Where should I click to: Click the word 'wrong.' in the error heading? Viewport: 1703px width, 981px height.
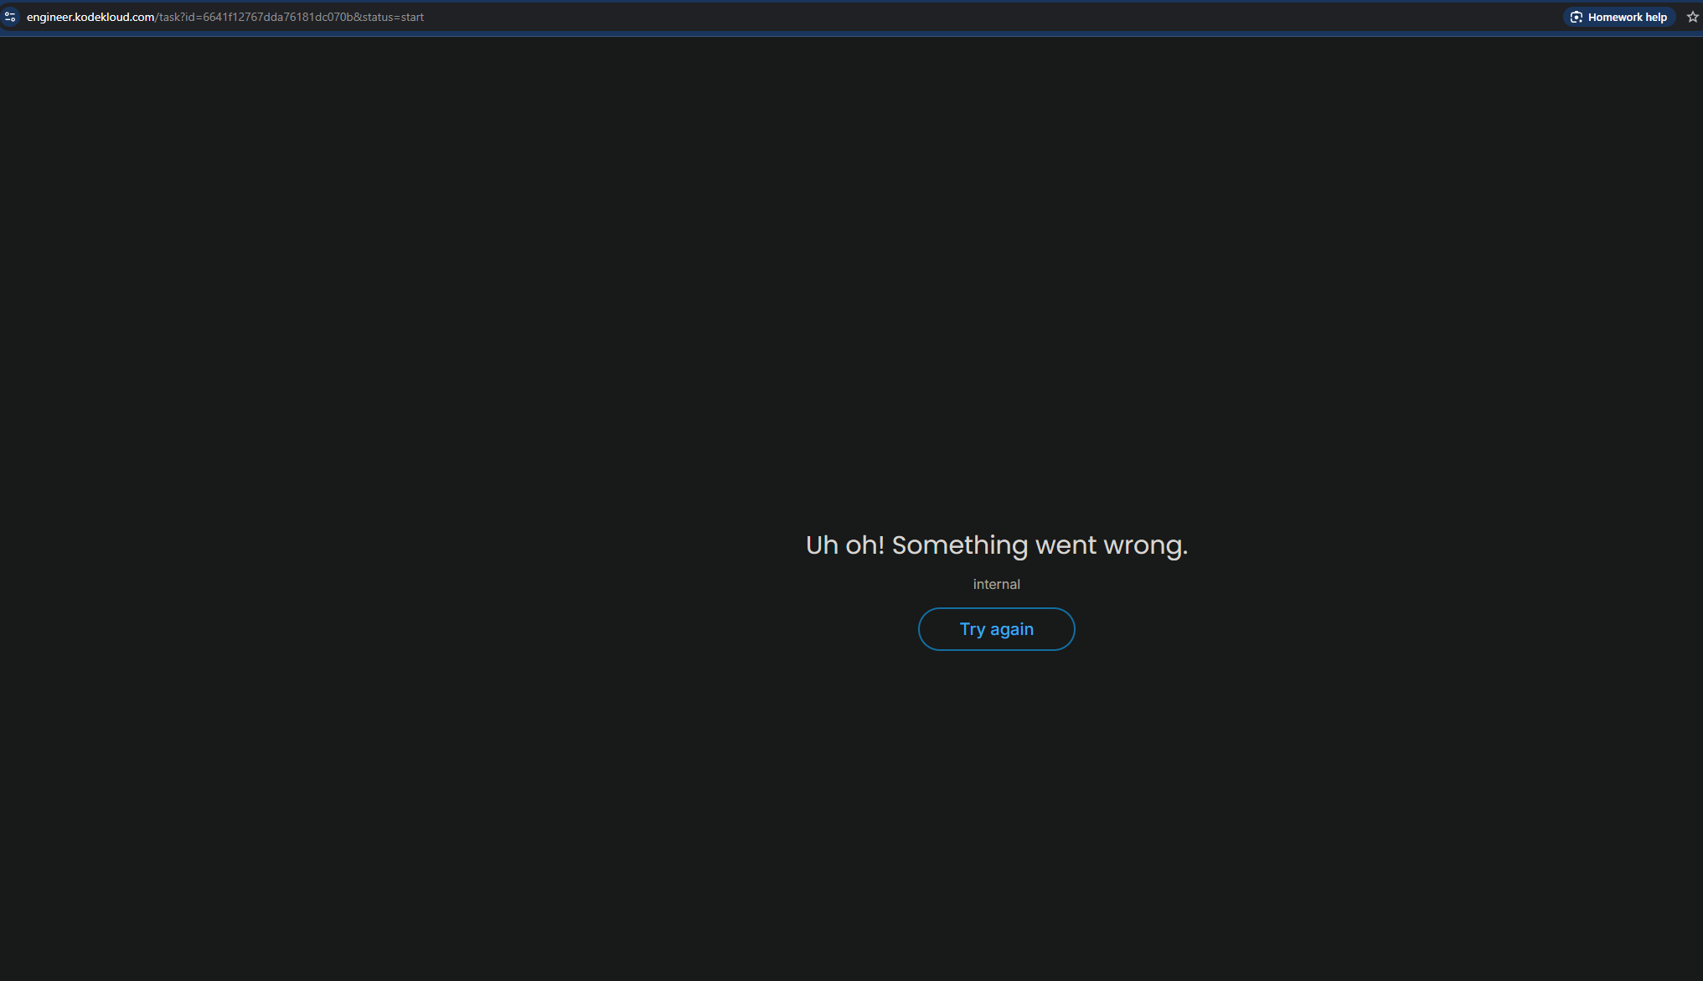coord(1145,545)
